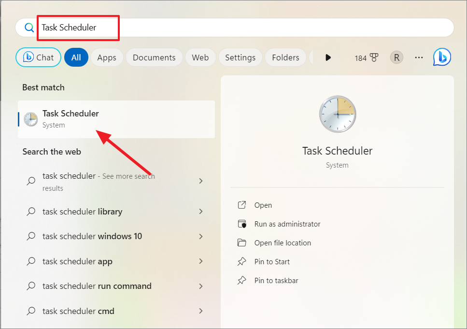Viewport: 467px width, 329px height.
Task: Click the Task Scheduler clock icon in best match
Action: click(x=31, y=119)
